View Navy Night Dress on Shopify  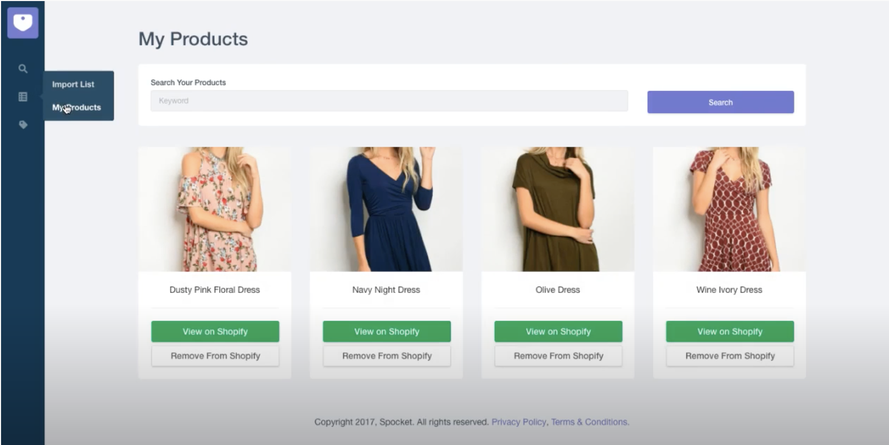(387, 331)
